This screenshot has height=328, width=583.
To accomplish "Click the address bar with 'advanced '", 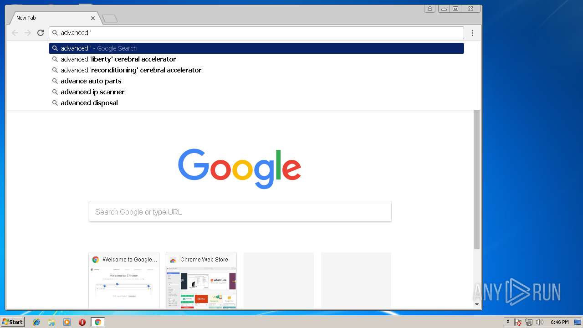I will (x=256, y=33).
